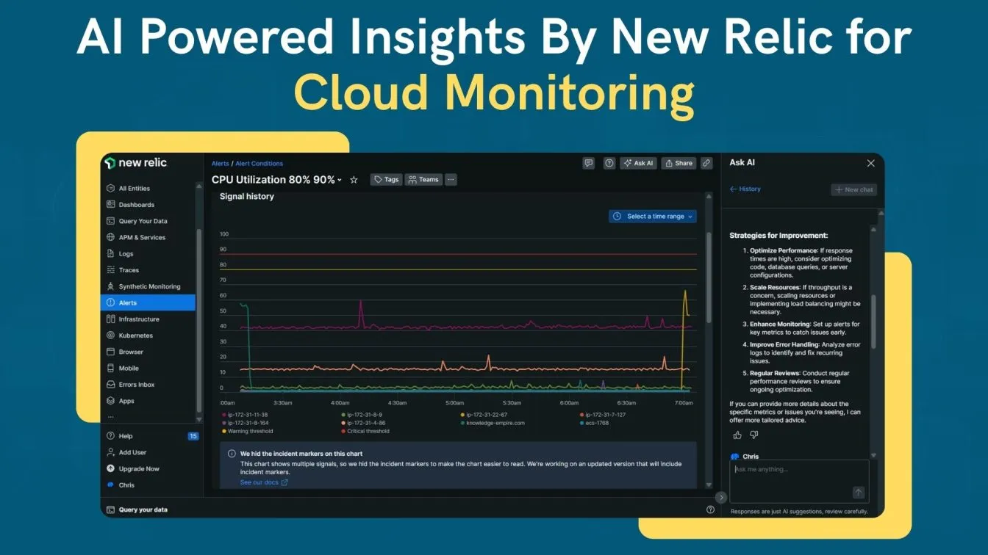Give a thumbs down to the AI response

(x=753, y=435)
